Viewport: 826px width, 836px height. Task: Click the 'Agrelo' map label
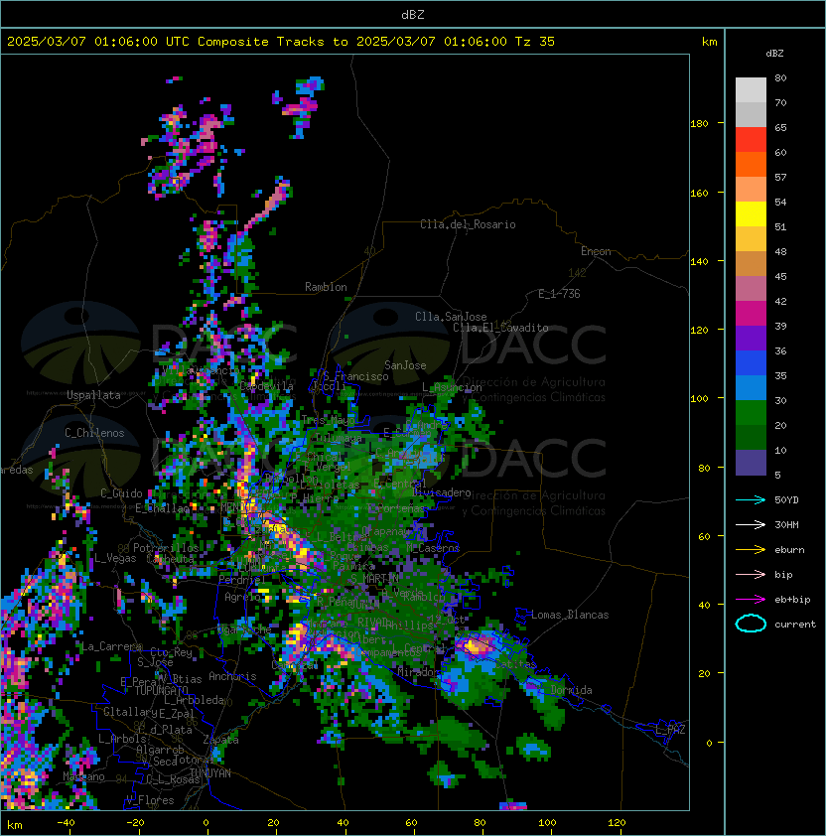pos(242,597)
